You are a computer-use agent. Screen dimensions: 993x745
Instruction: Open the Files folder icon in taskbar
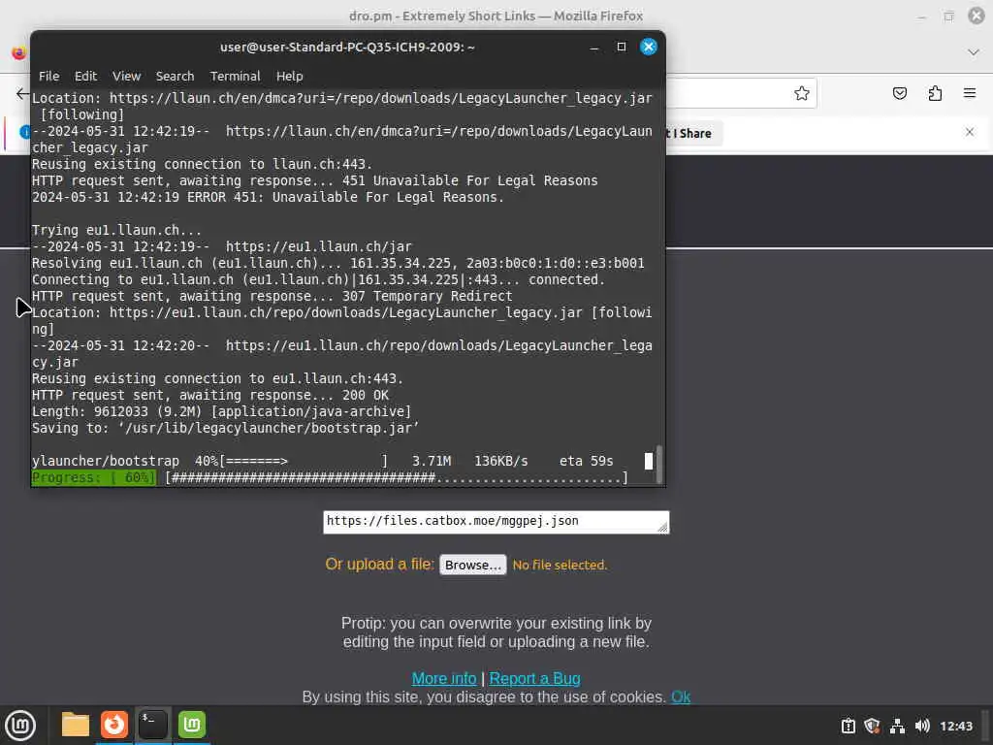click(76, 725)
